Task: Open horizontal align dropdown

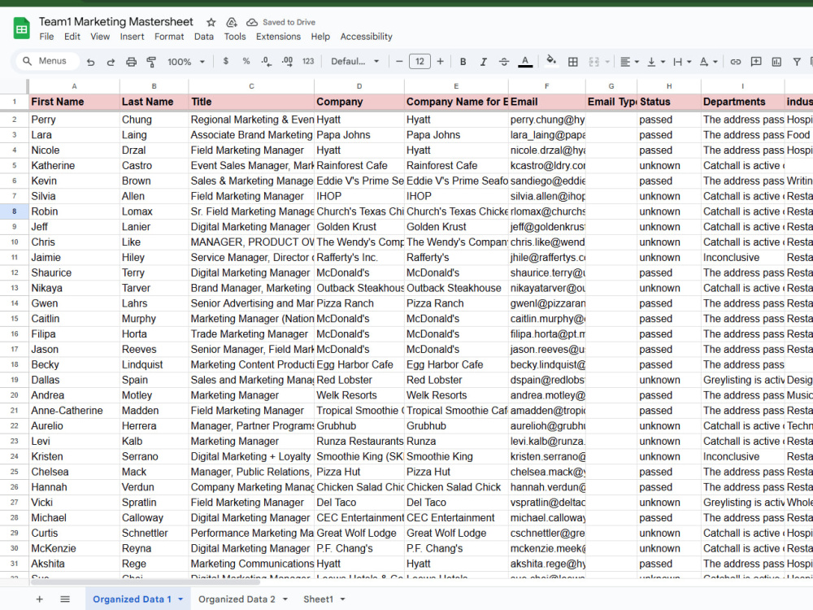Action: coord(629,62)
